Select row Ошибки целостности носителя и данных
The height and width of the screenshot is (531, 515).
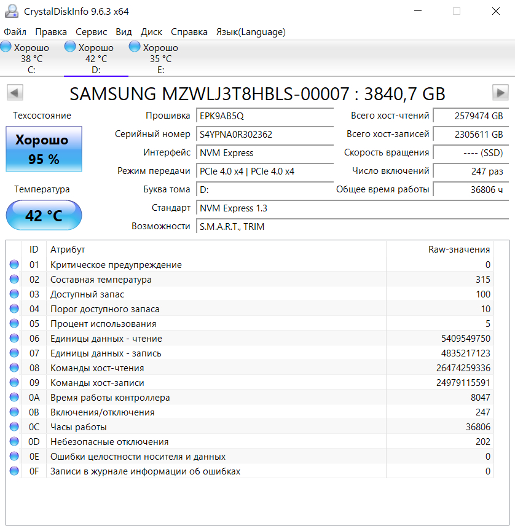click(250, 456)
